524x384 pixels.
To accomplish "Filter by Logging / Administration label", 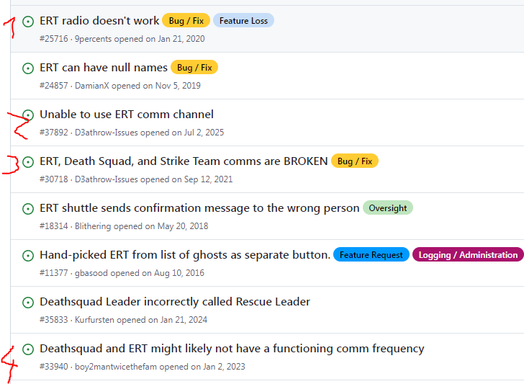I will coord(468,255).
